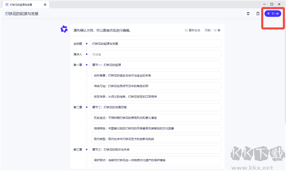The height and width of the screenshot is (171, 286).
Task: Click the 主标题 label
Action: pos(78,44)
